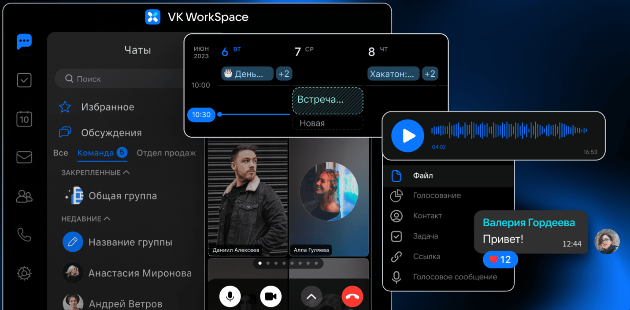Select the Все chats tab

(x=60, y=153)
